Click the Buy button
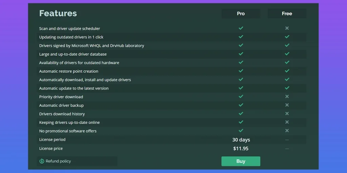This screenshot has height=173, width=347. click(x=241, y=161)
